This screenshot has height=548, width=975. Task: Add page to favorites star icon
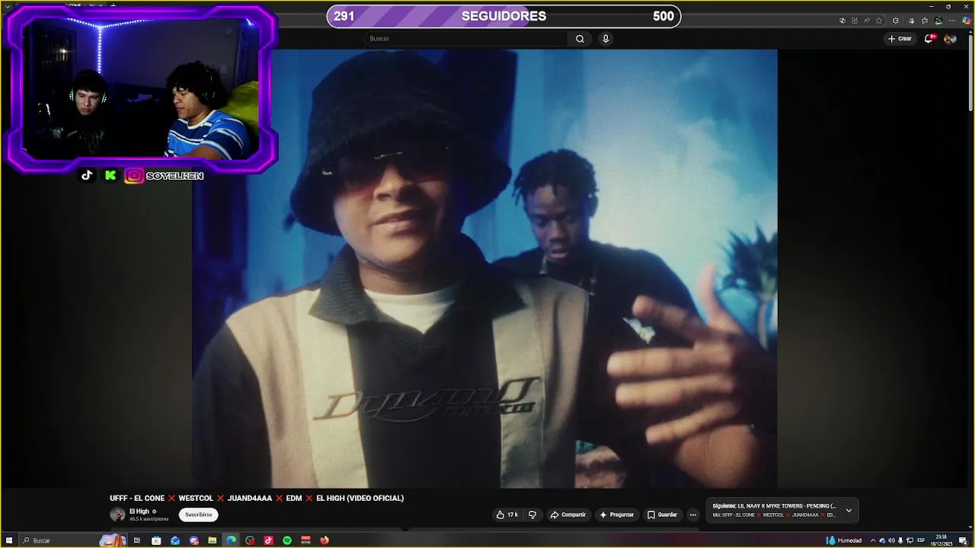coord(879,21)
